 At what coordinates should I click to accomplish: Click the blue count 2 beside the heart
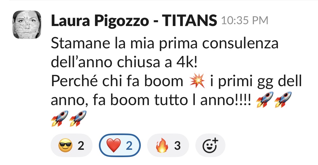coord(129,146)
